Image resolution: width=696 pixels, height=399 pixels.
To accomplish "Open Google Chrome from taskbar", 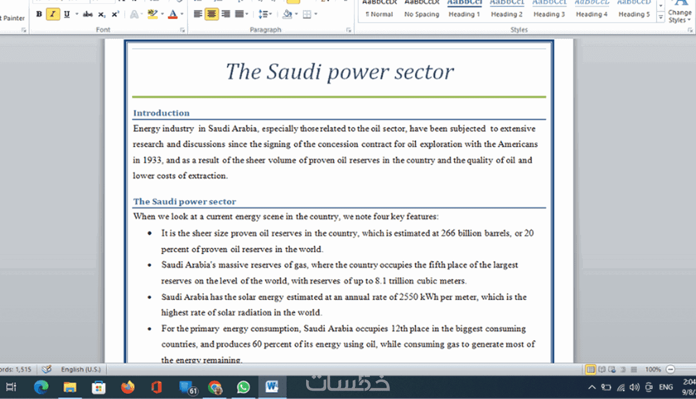I will point(215,387).
